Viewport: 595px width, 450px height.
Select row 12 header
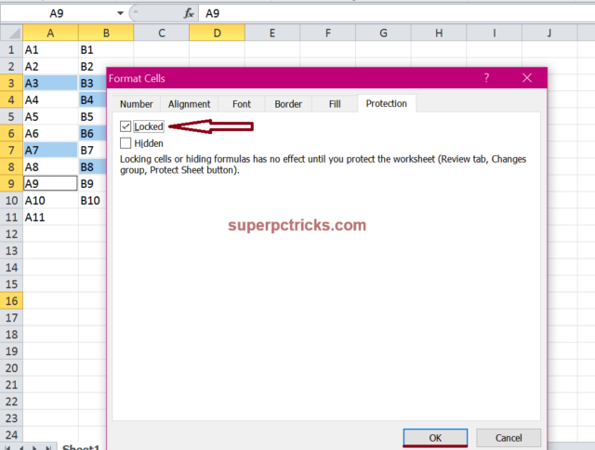coord(11,234)
